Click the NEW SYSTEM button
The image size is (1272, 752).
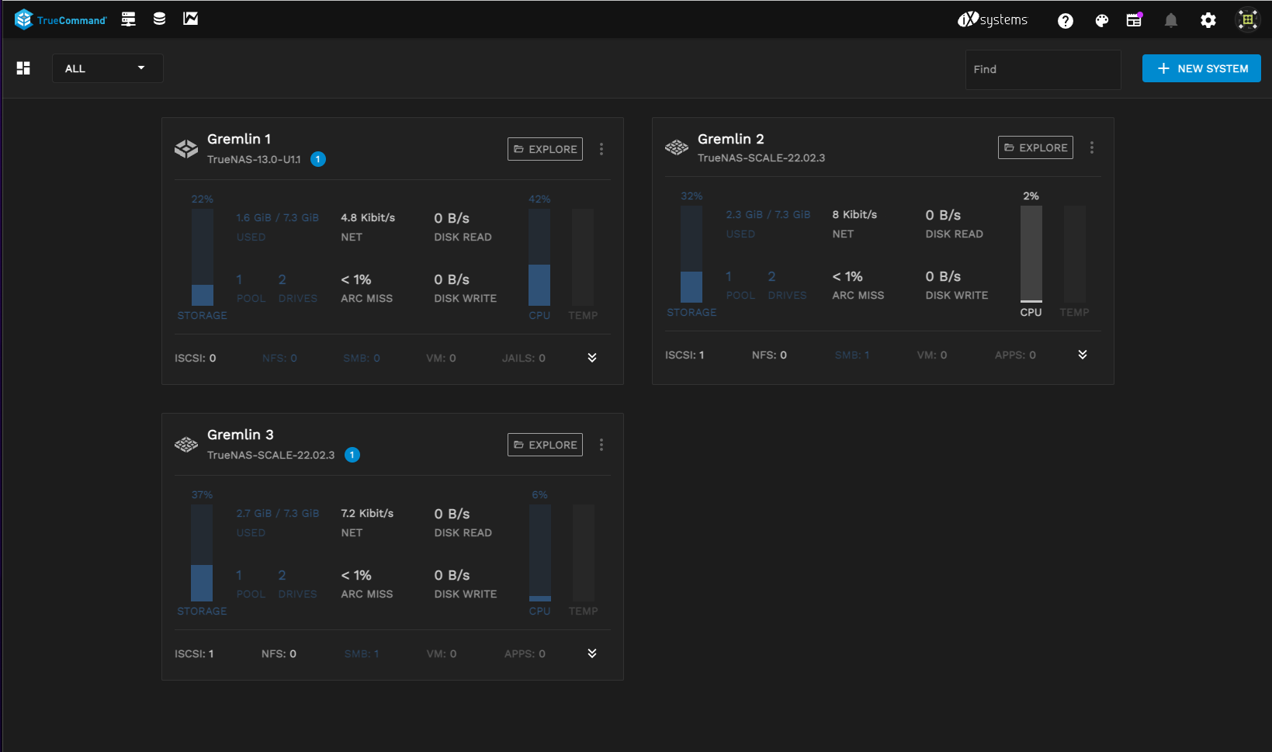pyautogui.click(x=1201, y=68)
